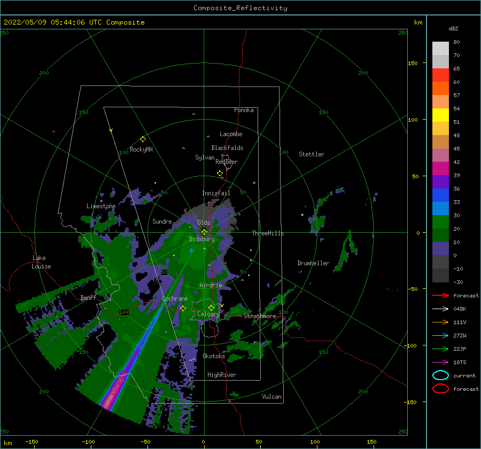Click the radar site marker above Didsbury
The image size is (481, 449).
tap(204, 232)
